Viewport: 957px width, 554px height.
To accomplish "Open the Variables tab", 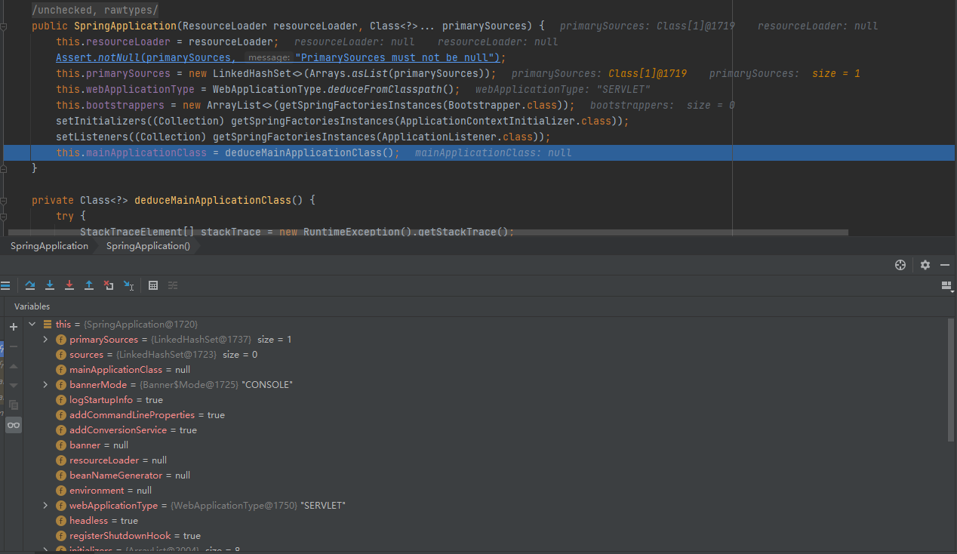I will click(x=32, y=306).
